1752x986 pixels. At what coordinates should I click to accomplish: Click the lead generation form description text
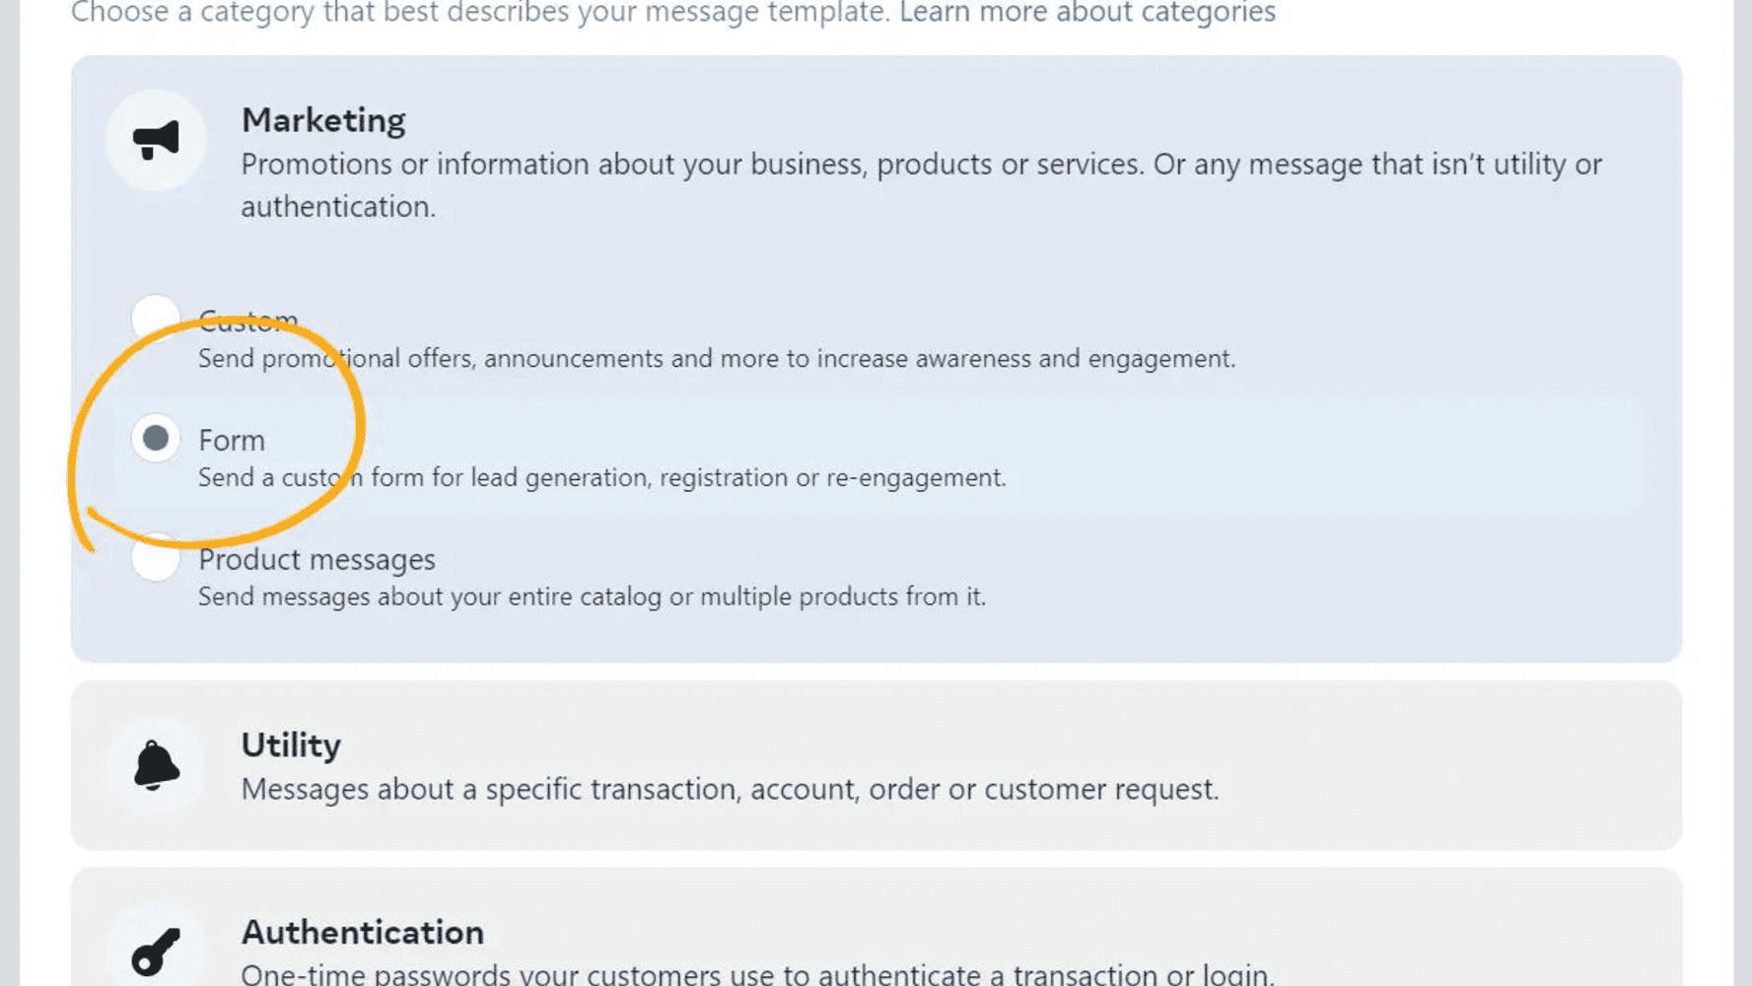(602, 477)
